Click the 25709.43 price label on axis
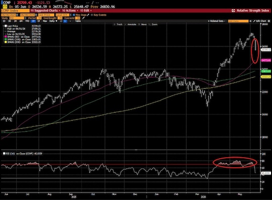 (266, 50)
